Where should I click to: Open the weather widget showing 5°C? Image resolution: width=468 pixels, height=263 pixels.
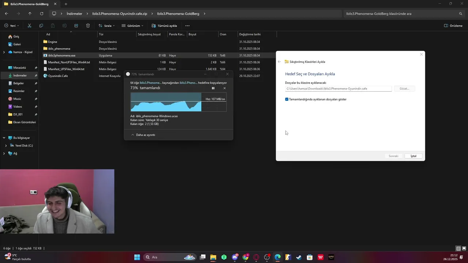pos(18,257)
